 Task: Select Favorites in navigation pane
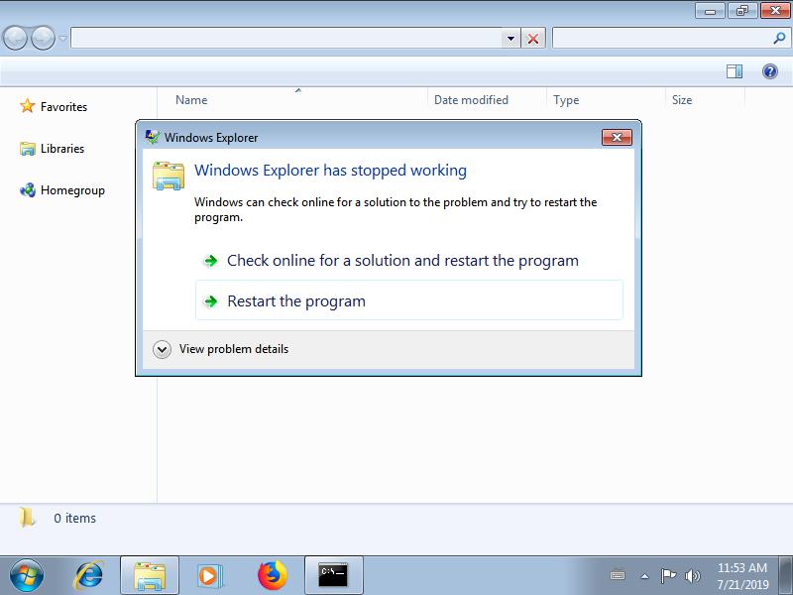[x=63, y=107]
